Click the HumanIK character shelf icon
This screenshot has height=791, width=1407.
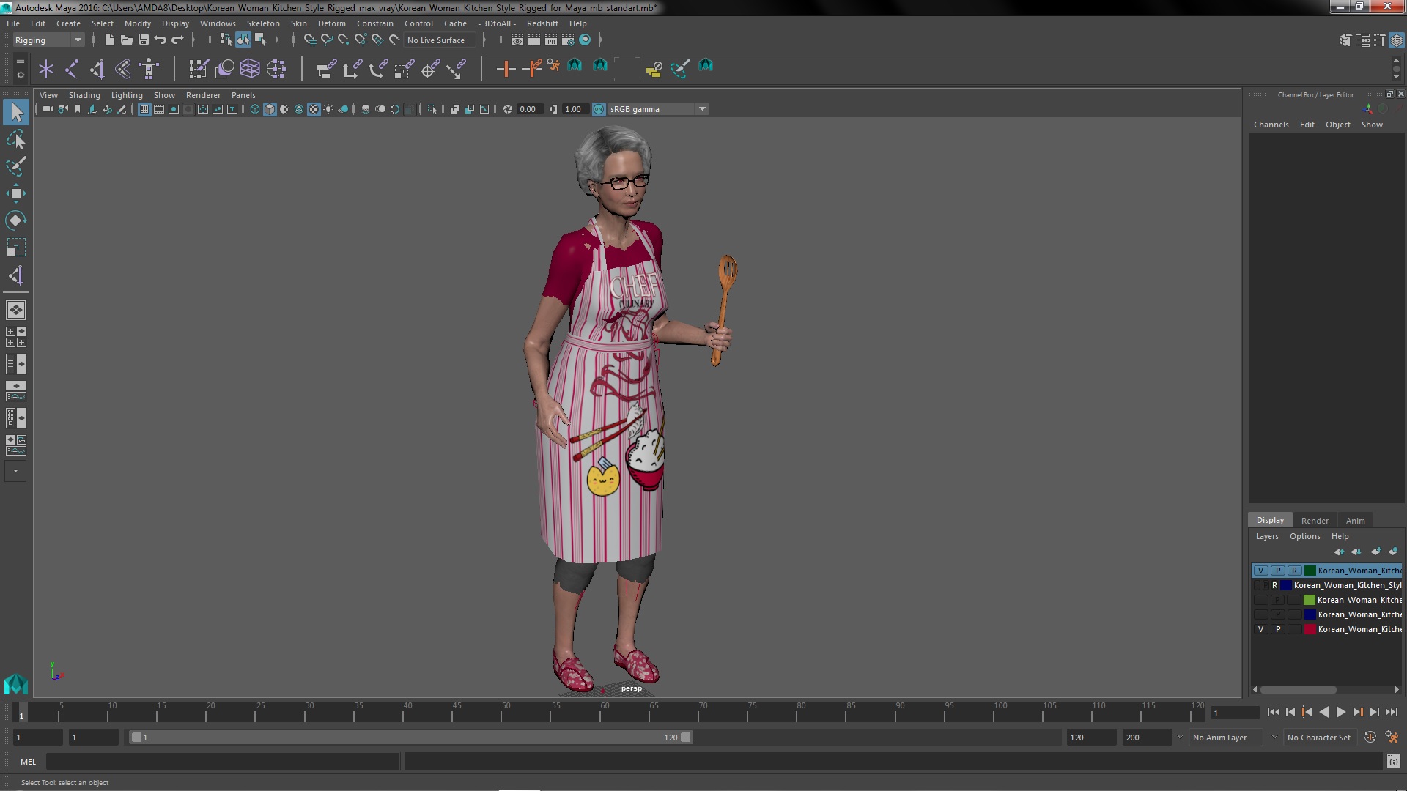[149, 69]
